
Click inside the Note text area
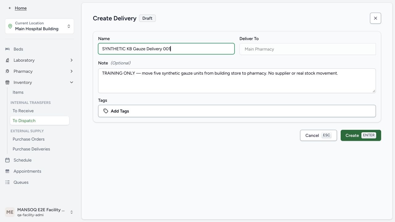point(237,80)
